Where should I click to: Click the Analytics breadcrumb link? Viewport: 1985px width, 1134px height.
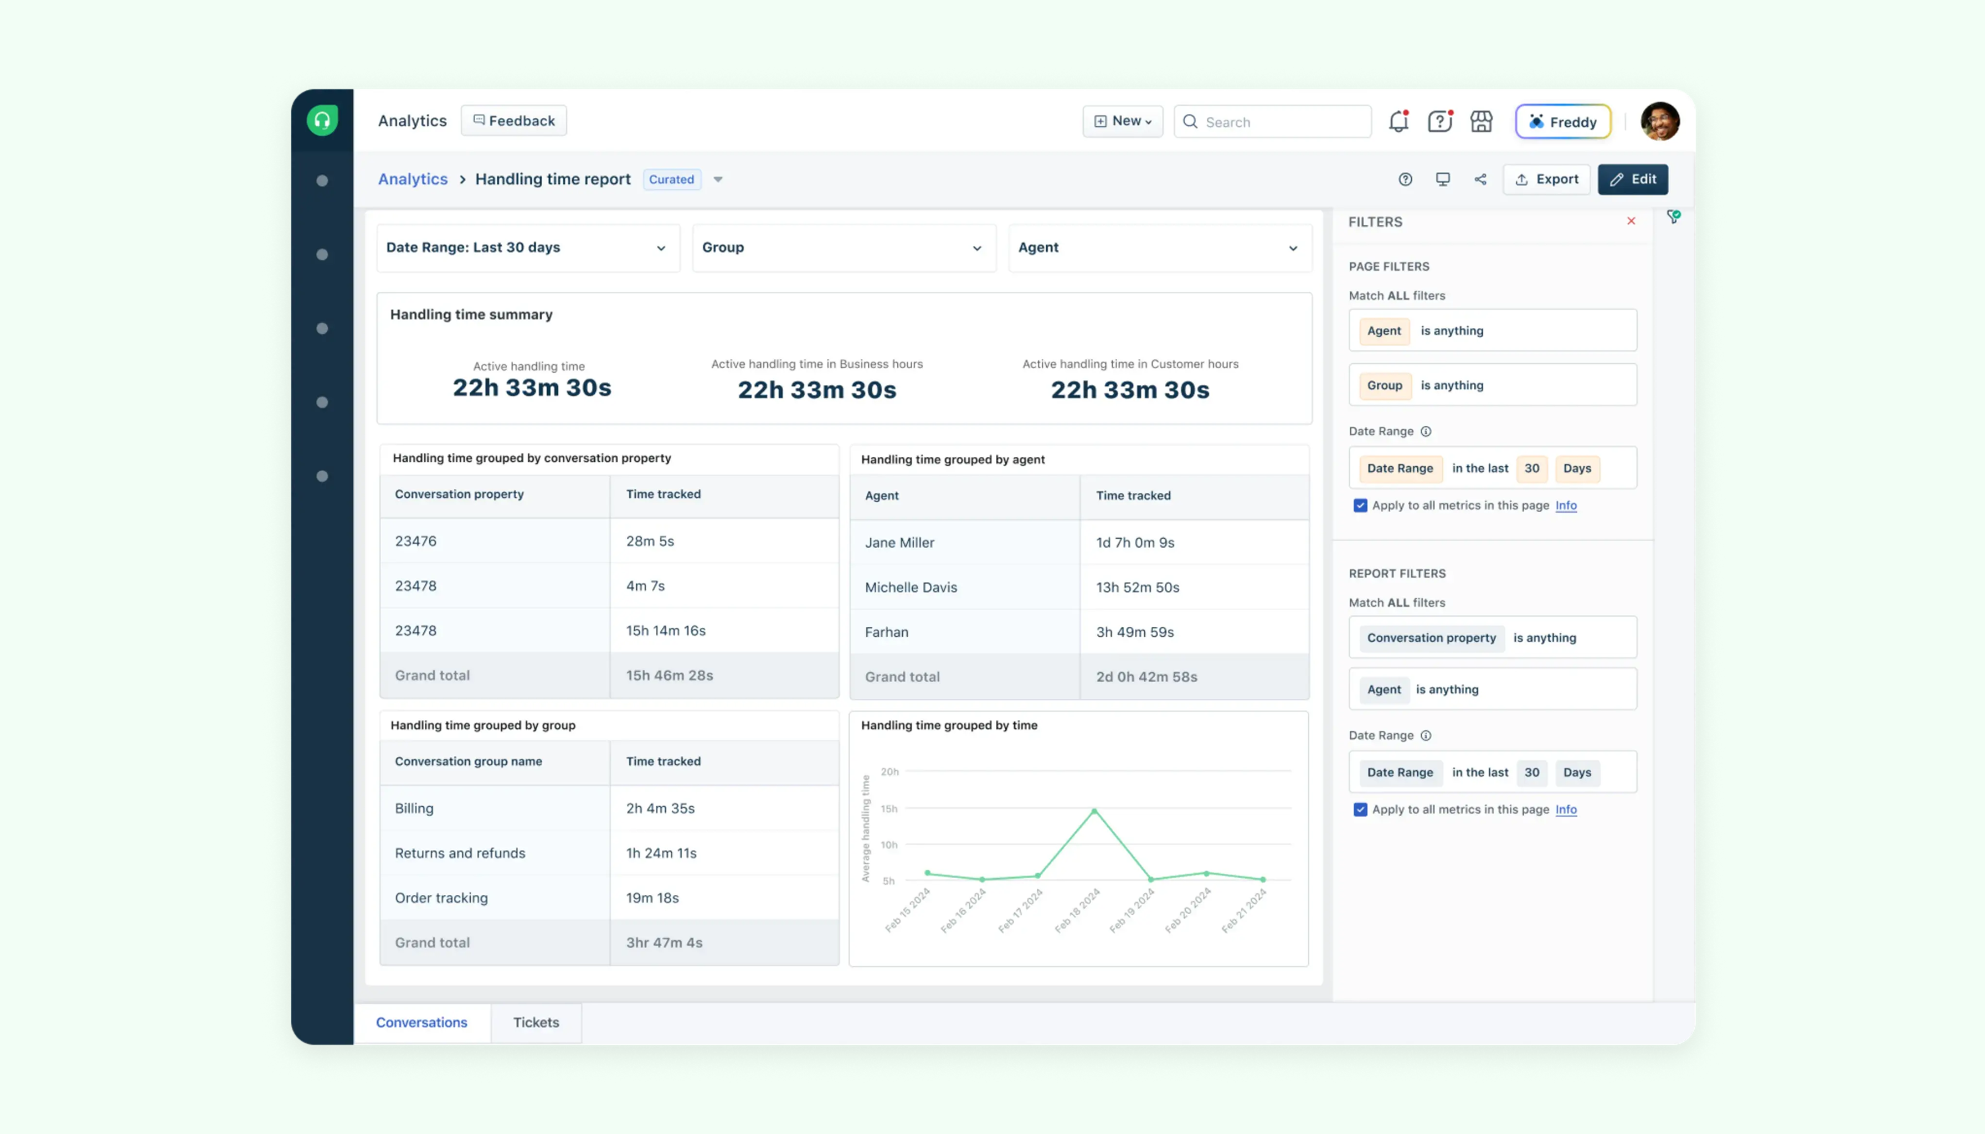click(x=413, y=179)
